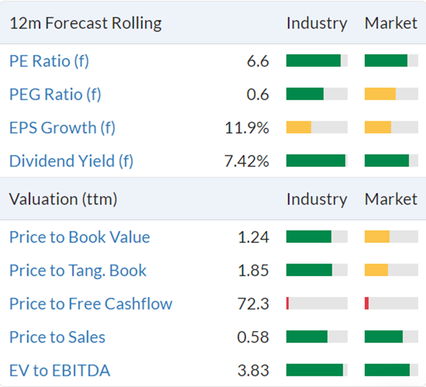Open the EV to EBITDA link

tap(60, 371)
